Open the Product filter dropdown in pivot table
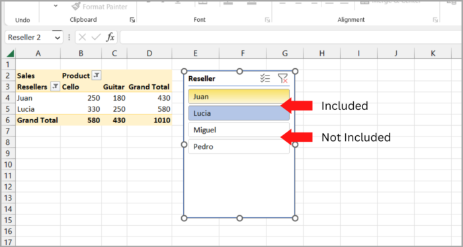 coord(97,75)
